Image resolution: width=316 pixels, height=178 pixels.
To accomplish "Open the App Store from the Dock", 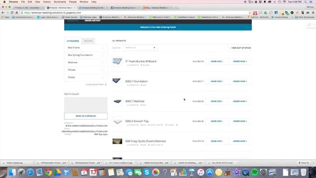I will pos(209,173).
